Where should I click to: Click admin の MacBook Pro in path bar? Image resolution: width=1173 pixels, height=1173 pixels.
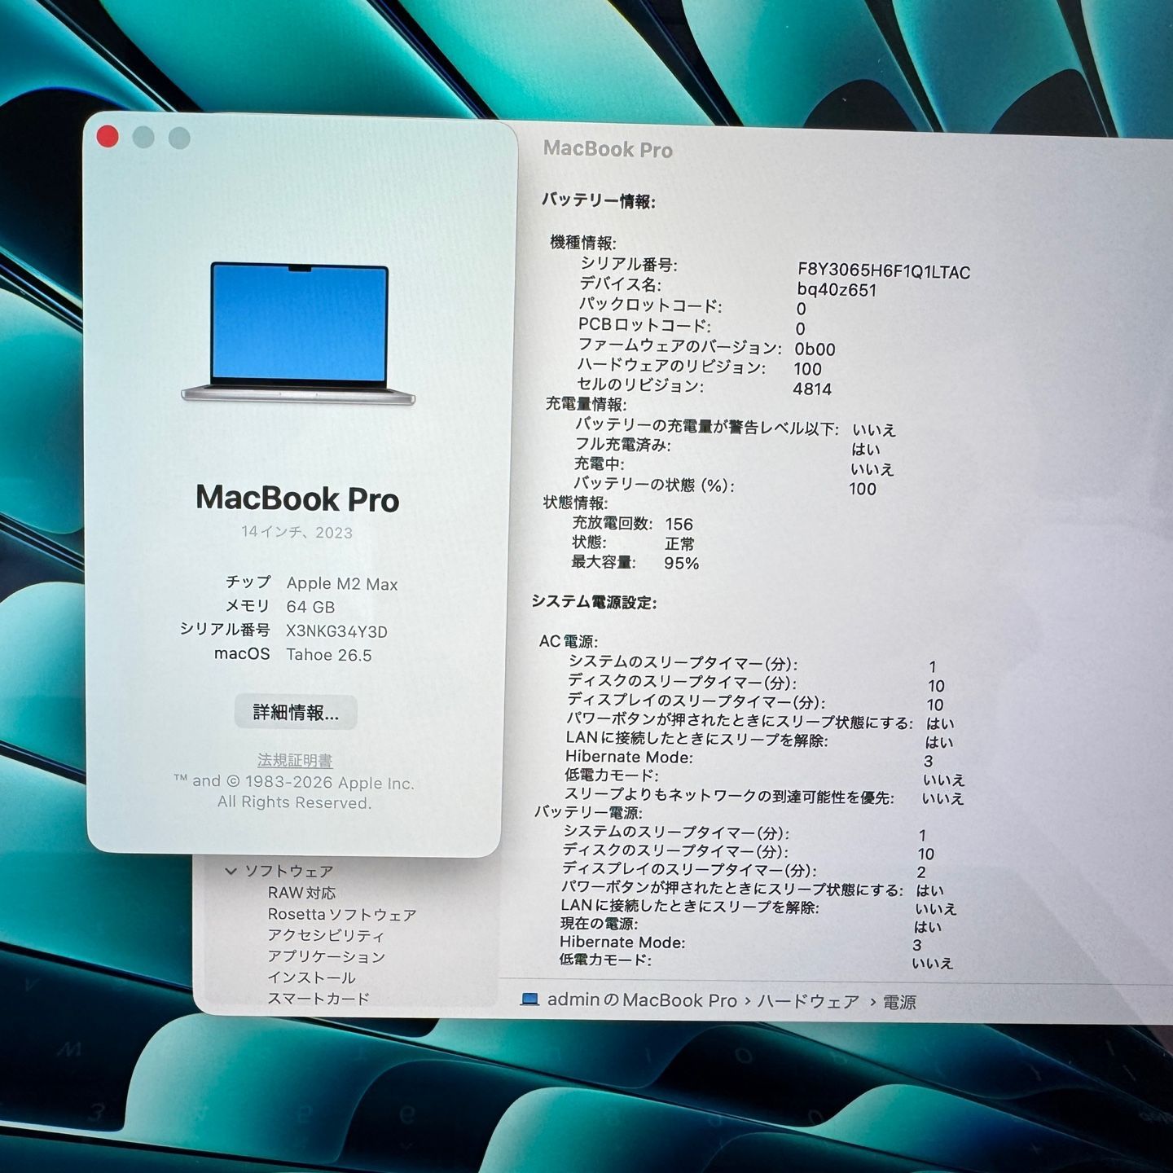pyautogui.click(x=642, y=1000)
